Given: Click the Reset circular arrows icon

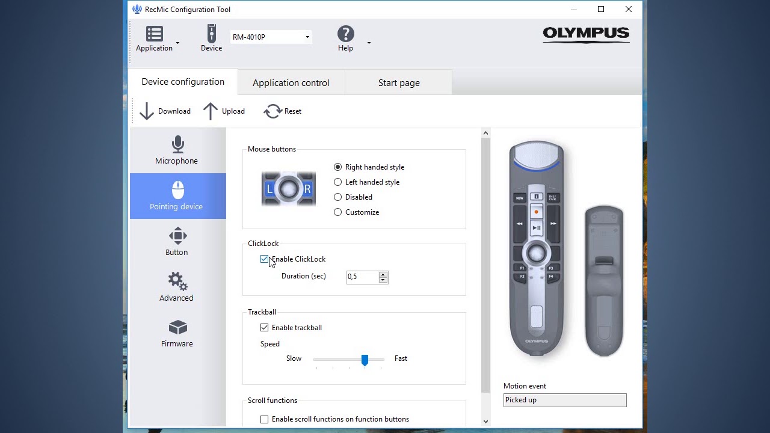Looking at the screenshot, I should click(x=273, y=111).
